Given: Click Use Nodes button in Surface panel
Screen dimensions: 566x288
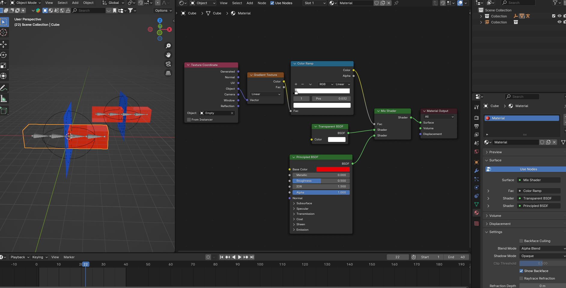Looking at the screenshot, I should click(526, 169).
